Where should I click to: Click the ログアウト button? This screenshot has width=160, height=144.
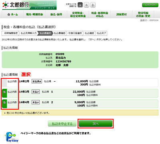[x=150, y=5]
